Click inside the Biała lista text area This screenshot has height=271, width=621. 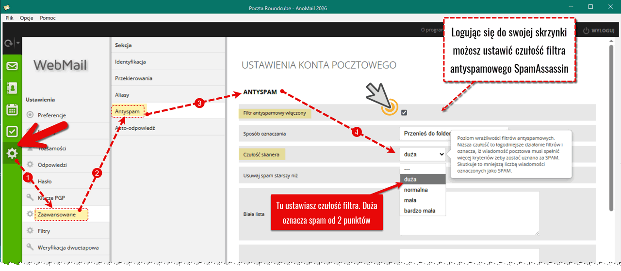pyautogui.click(x=470, y=213)
